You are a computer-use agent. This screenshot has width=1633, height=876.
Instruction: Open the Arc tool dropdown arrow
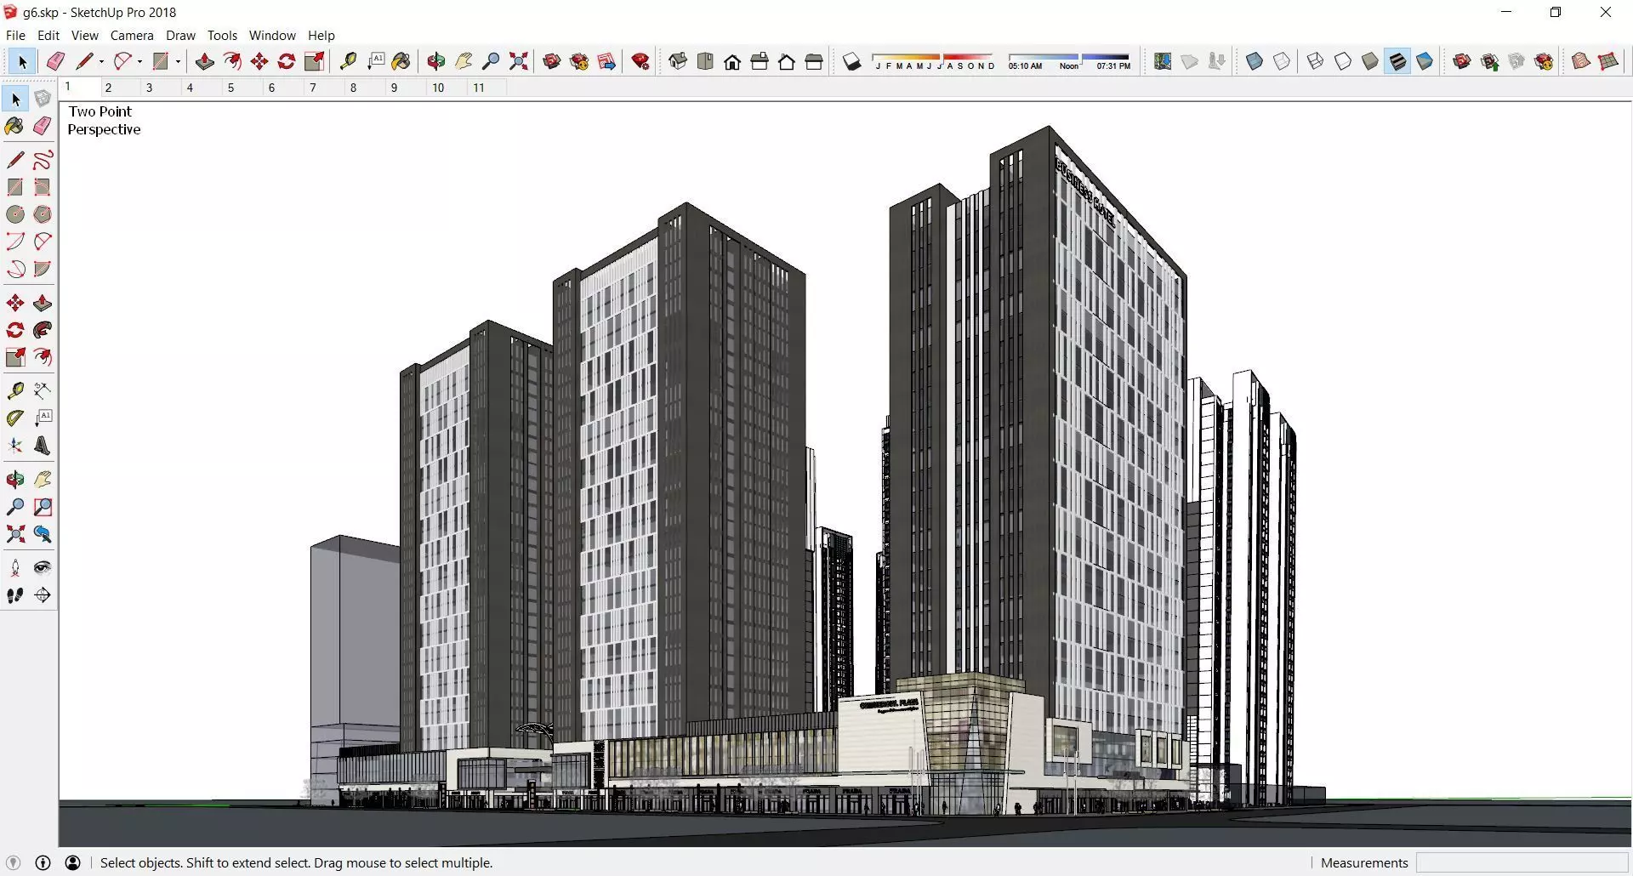[139, 61]
